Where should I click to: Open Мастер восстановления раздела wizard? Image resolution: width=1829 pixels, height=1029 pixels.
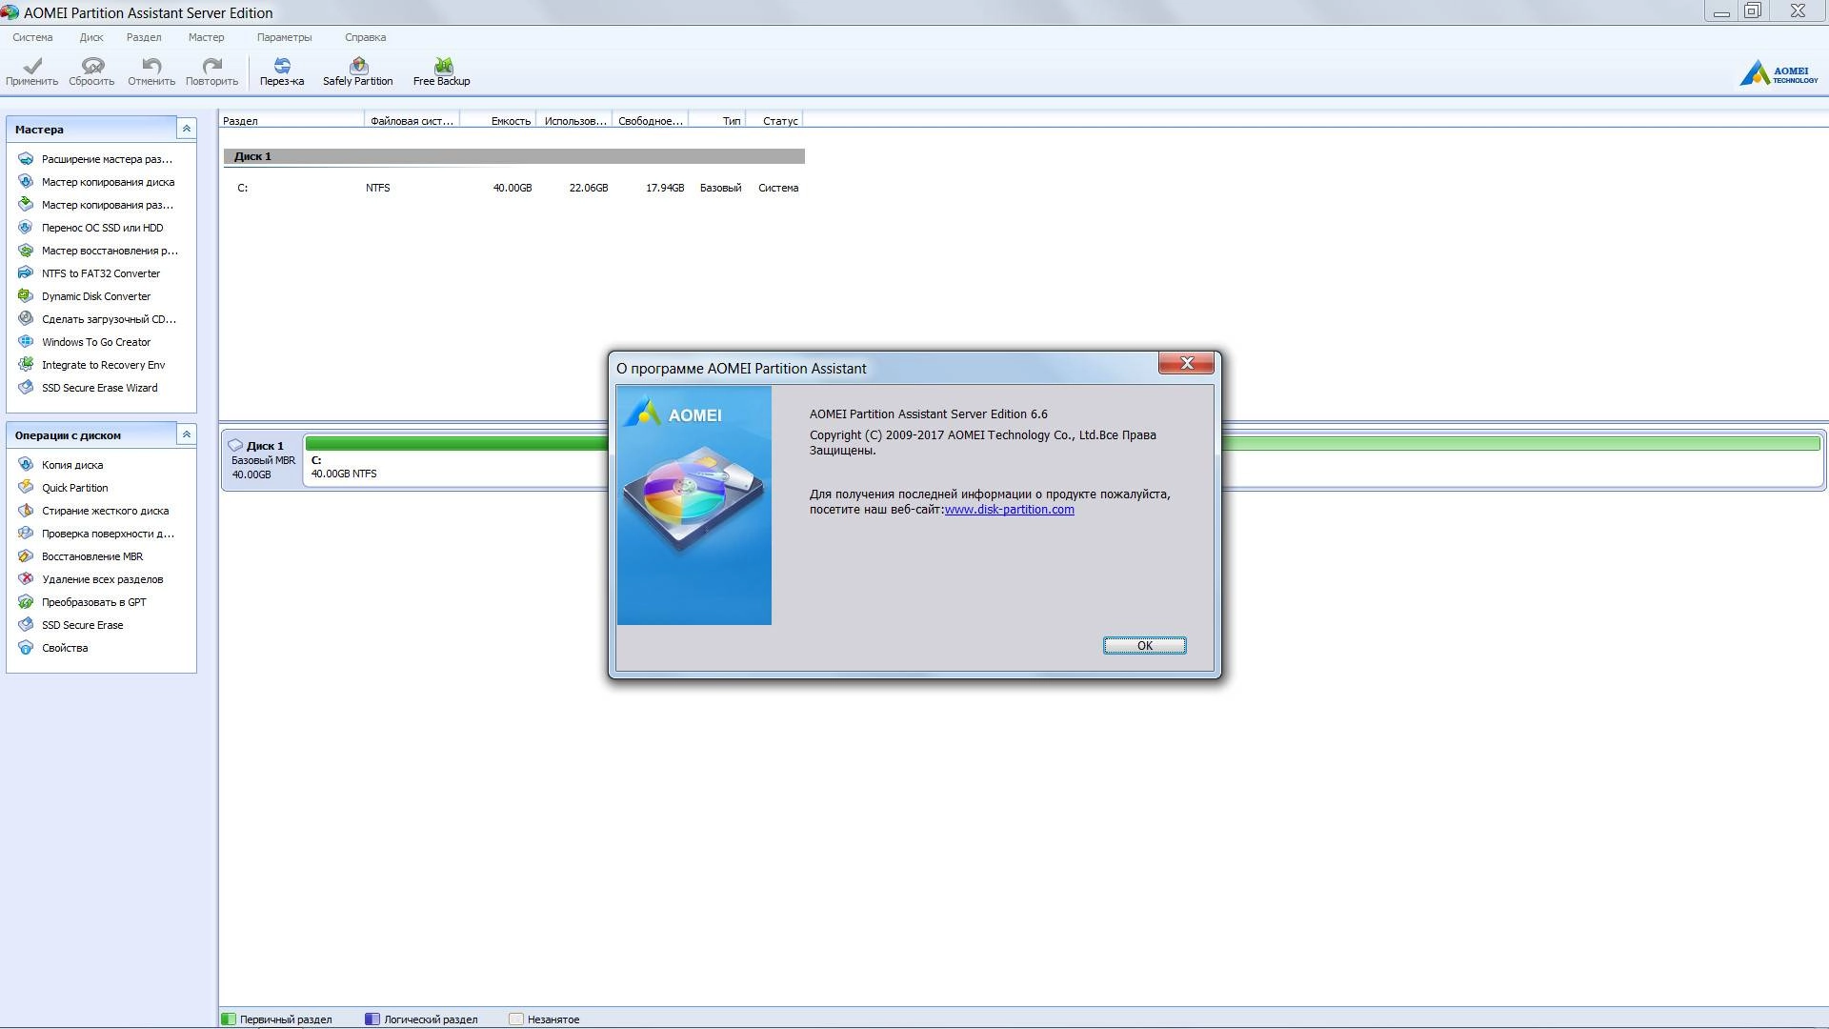[98, 251]
